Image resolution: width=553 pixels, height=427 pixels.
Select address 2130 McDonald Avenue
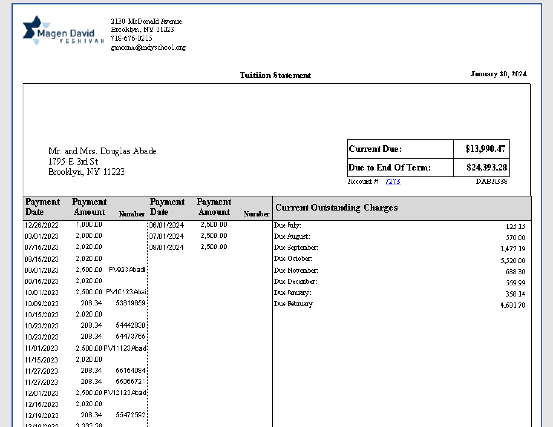click(x=146, y=21)
